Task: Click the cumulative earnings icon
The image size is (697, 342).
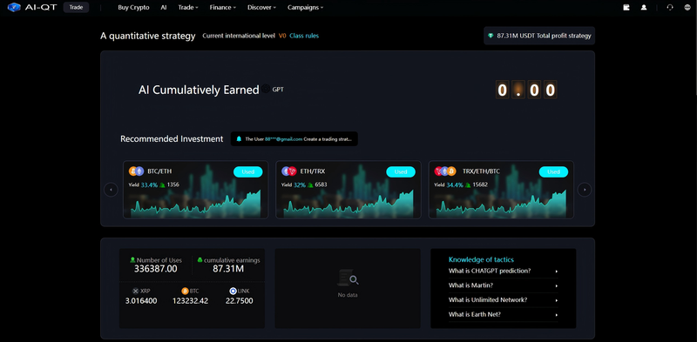Action: pos(200,260)
